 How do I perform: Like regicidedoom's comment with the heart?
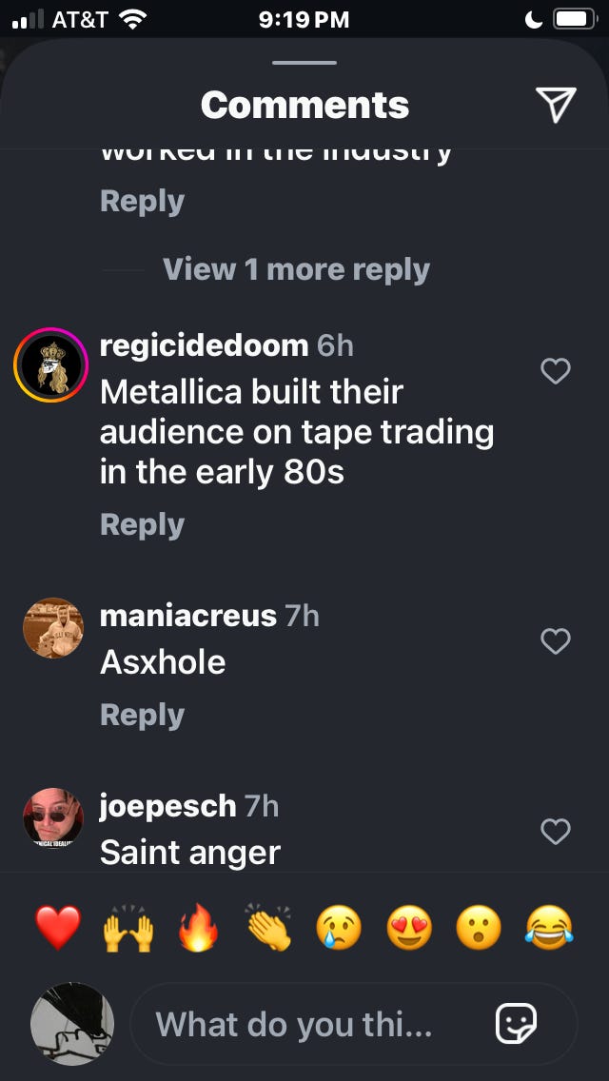(555, 371)
